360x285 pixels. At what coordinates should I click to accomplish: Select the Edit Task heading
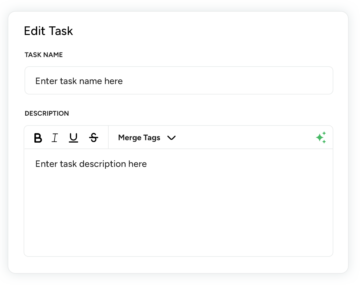[48, 31]
